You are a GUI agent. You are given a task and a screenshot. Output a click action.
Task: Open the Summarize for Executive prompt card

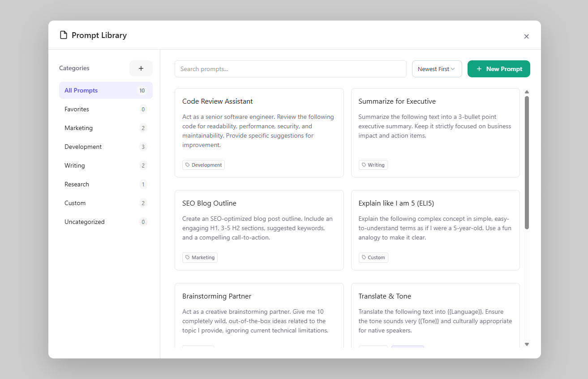435,133
